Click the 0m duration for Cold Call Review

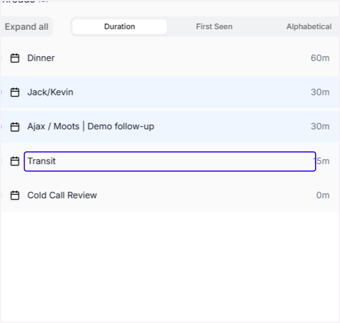click(323, 195)
